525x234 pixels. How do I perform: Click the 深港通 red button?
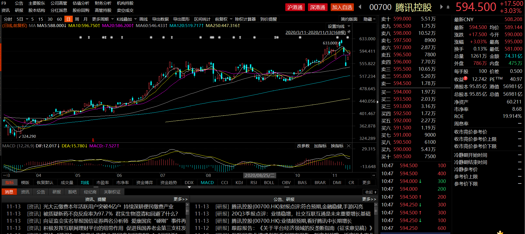pos(318,7)
